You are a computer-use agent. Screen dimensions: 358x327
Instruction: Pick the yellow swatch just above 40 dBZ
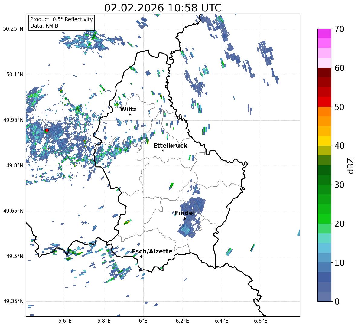pos(324,141)
